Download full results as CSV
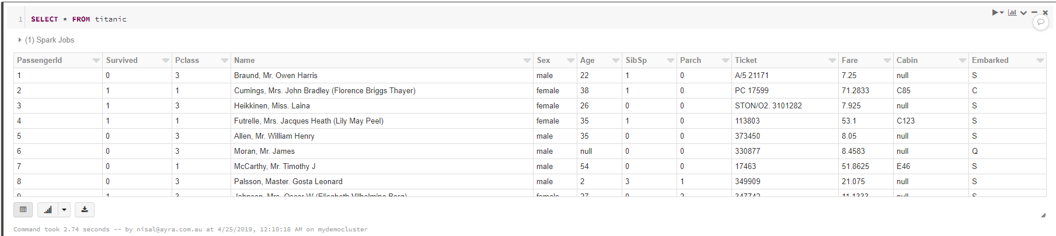 tap(85, 210)
